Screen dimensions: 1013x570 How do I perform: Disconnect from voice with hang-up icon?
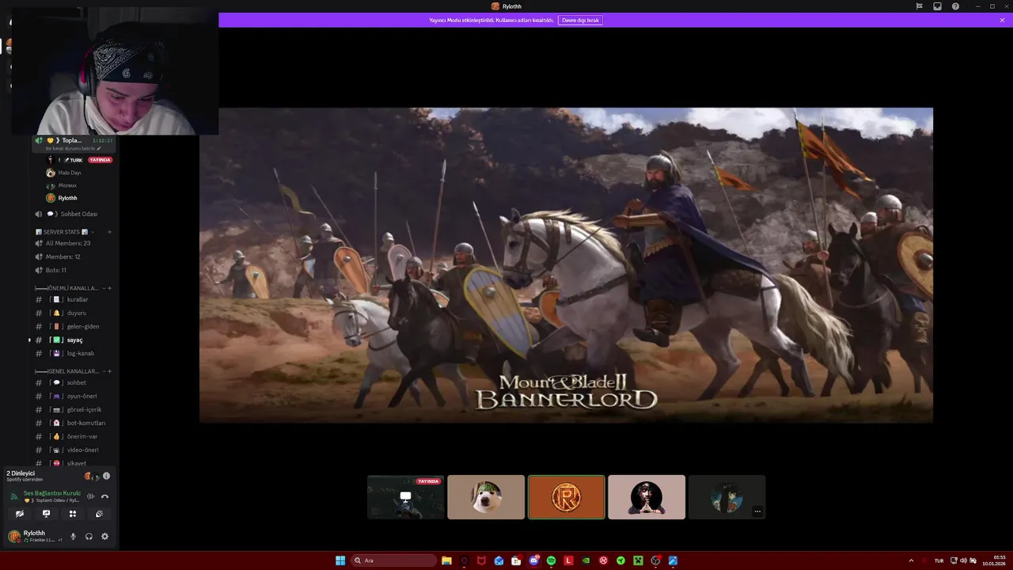pos(104,496)
